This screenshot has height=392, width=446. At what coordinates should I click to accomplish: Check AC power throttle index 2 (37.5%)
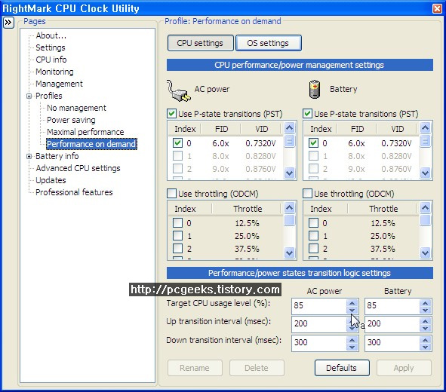pyautogui.click(x=177, y=248)
